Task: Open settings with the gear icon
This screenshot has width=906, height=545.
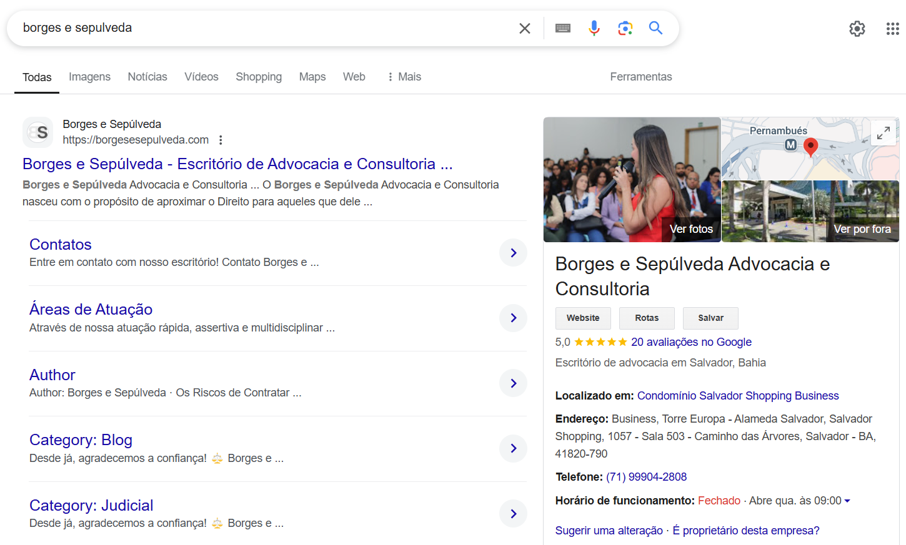Action: click(857, 29)
